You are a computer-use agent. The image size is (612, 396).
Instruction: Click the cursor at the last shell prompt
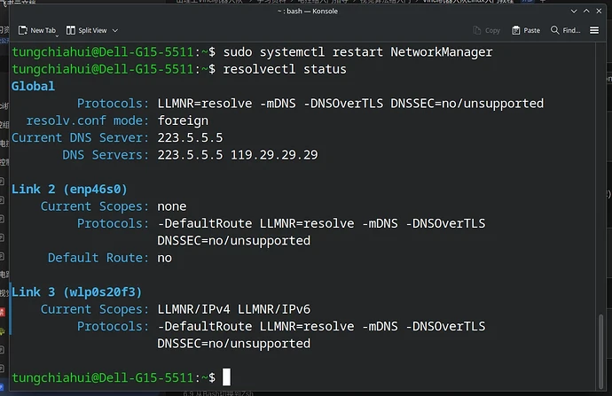[226, 377]
